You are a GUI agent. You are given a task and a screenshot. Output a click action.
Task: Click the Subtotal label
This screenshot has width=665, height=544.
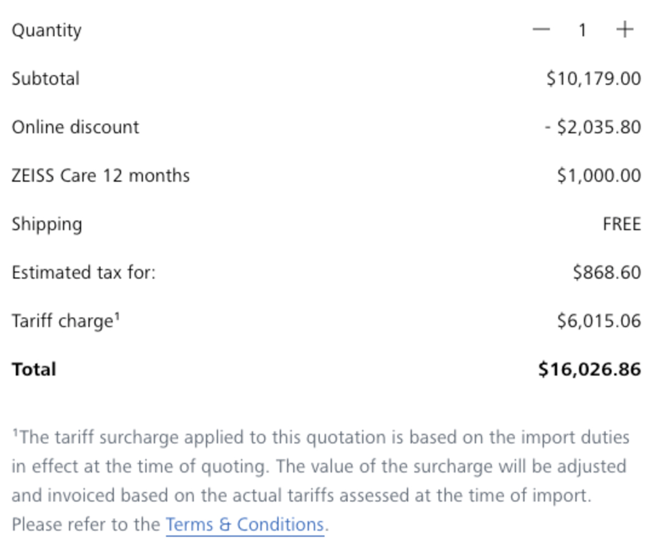(45, 79)
